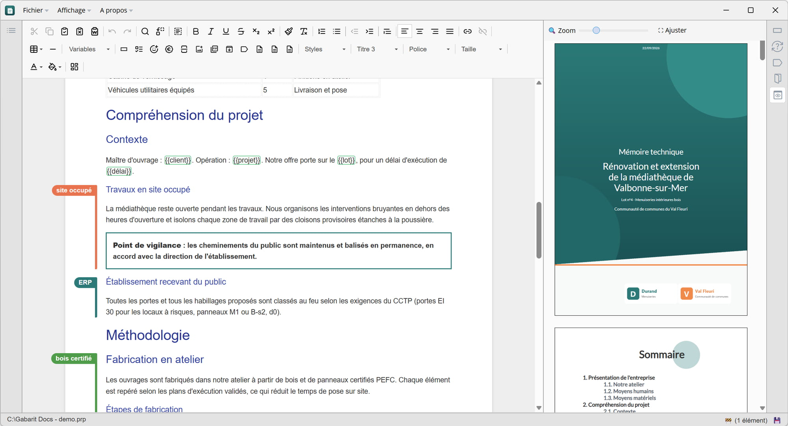The width and height of the screenshot is (788, 426).
Task: Insert a horizontal line
Action: pyautogui.click(x=53, y=49)
